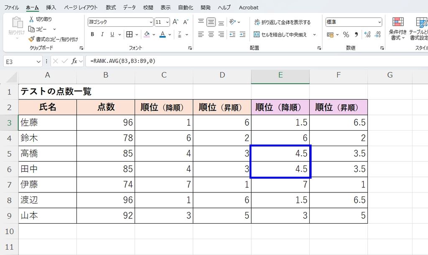Apply bold formatting with the B icon
Screen dimensions: 428x255
(92, 34)
